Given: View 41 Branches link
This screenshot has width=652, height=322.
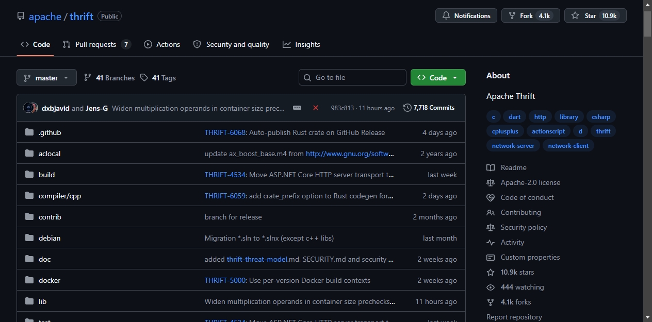Looking at the screenshot, I should pyautogui.click(x=109, y=78).
